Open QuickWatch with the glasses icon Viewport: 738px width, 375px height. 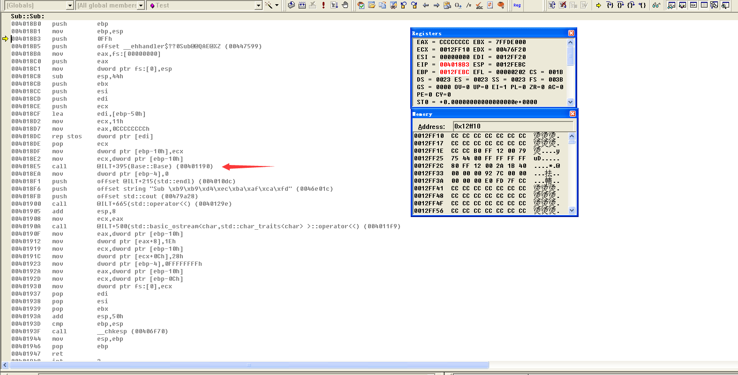point(656,5)
